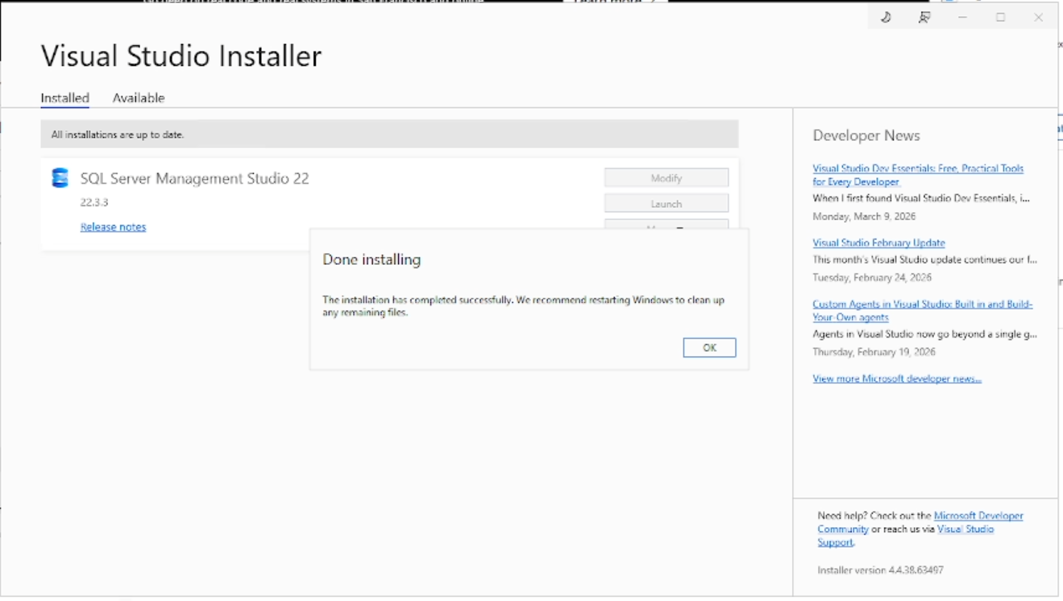Expand the More dropdown under Launch
Viewport: 1063px width, 601px height.
pos(666,224)
